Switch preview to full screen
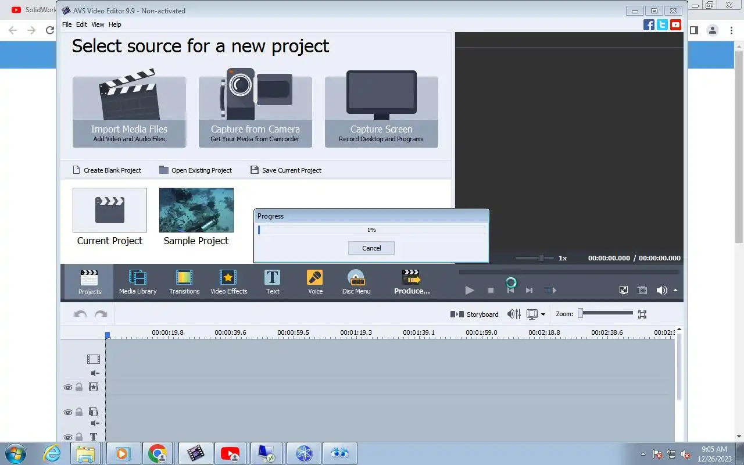This screenshot has height=465, width=744. [624, 290]
